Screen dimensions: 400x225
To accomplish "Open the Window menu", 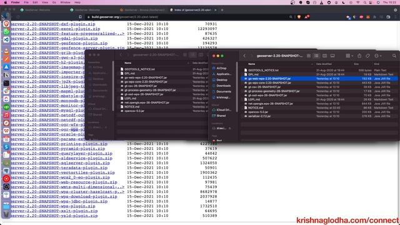I will click(x=65, y=2).
